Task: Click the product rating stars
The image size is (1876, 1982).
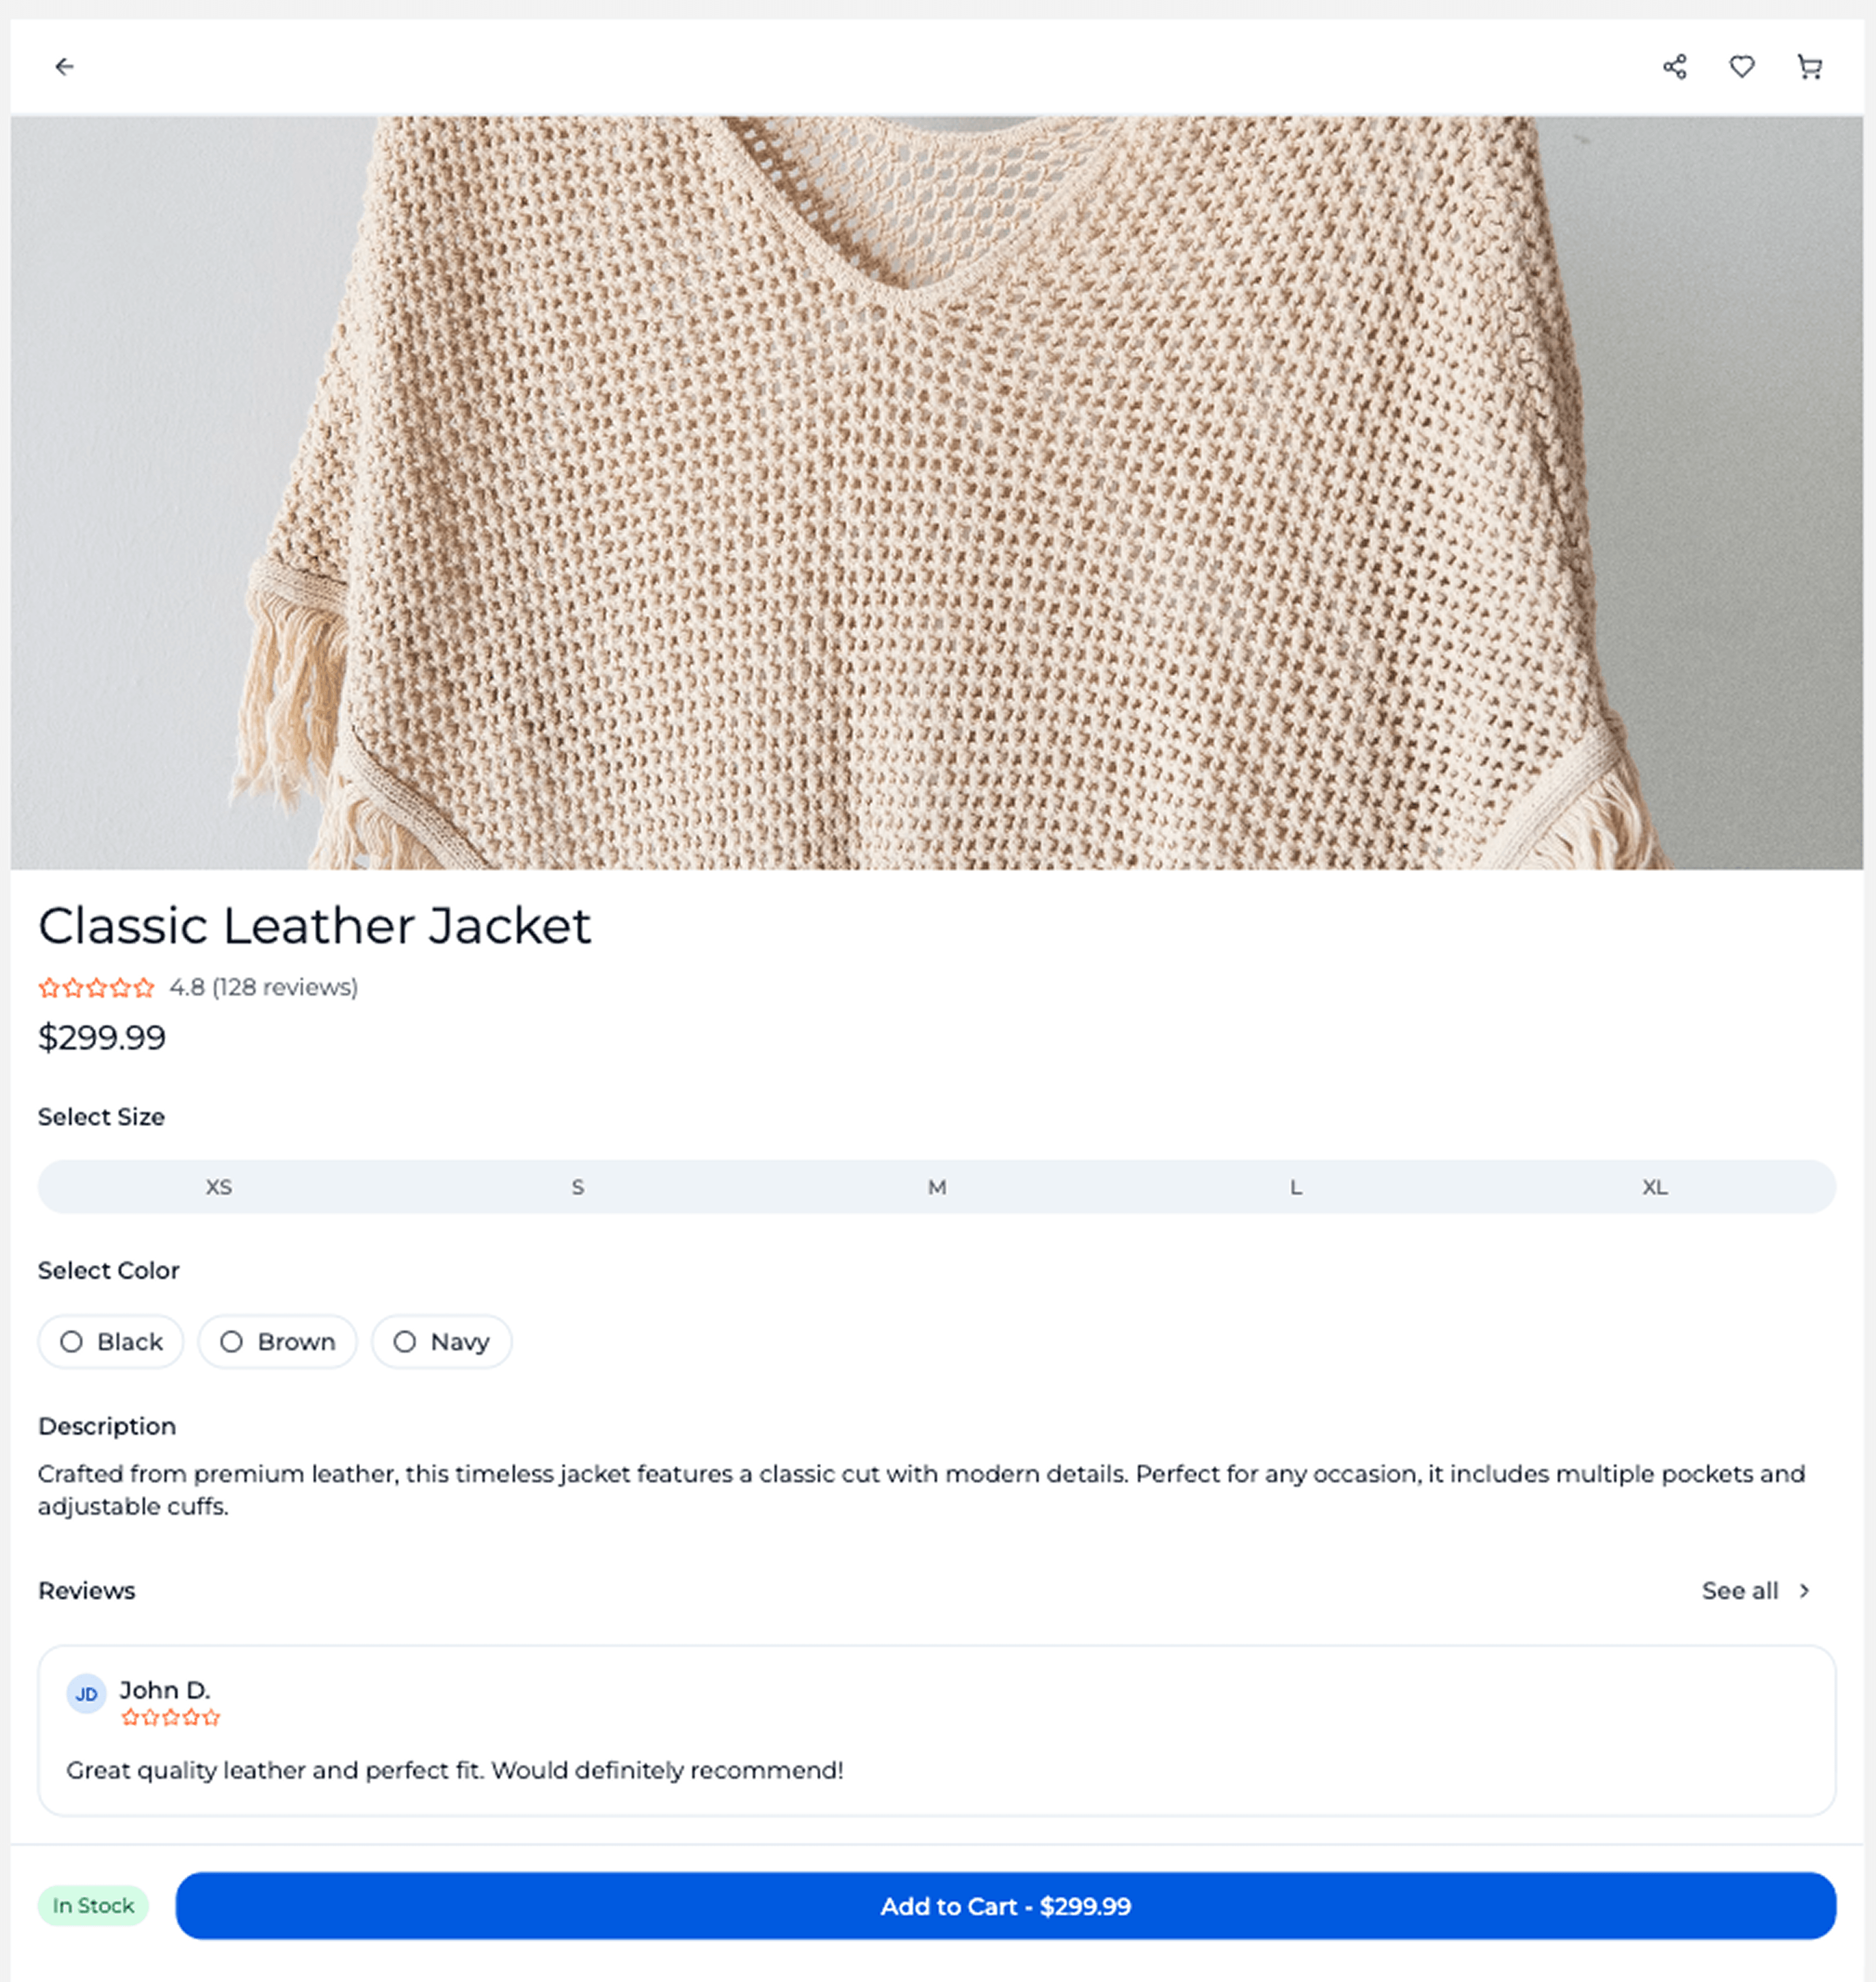Action: 96,988
